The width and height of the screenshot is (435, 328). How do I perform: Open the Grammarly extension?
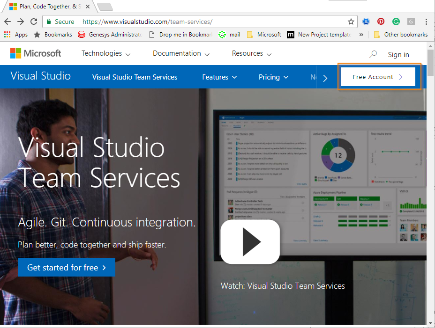click(396, 22)
